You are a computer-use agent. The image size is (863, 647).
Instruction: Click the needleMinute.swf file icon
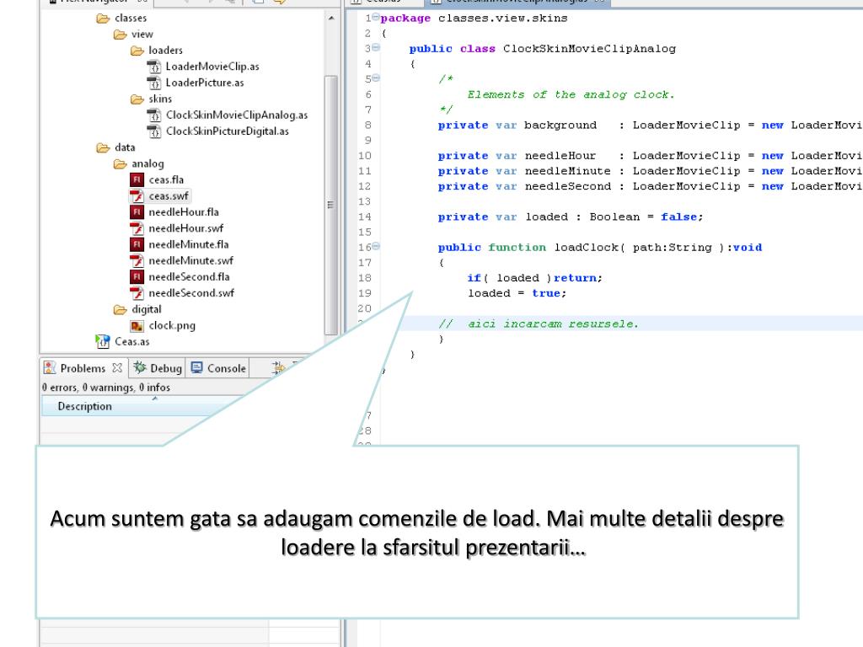click(137, 261)
